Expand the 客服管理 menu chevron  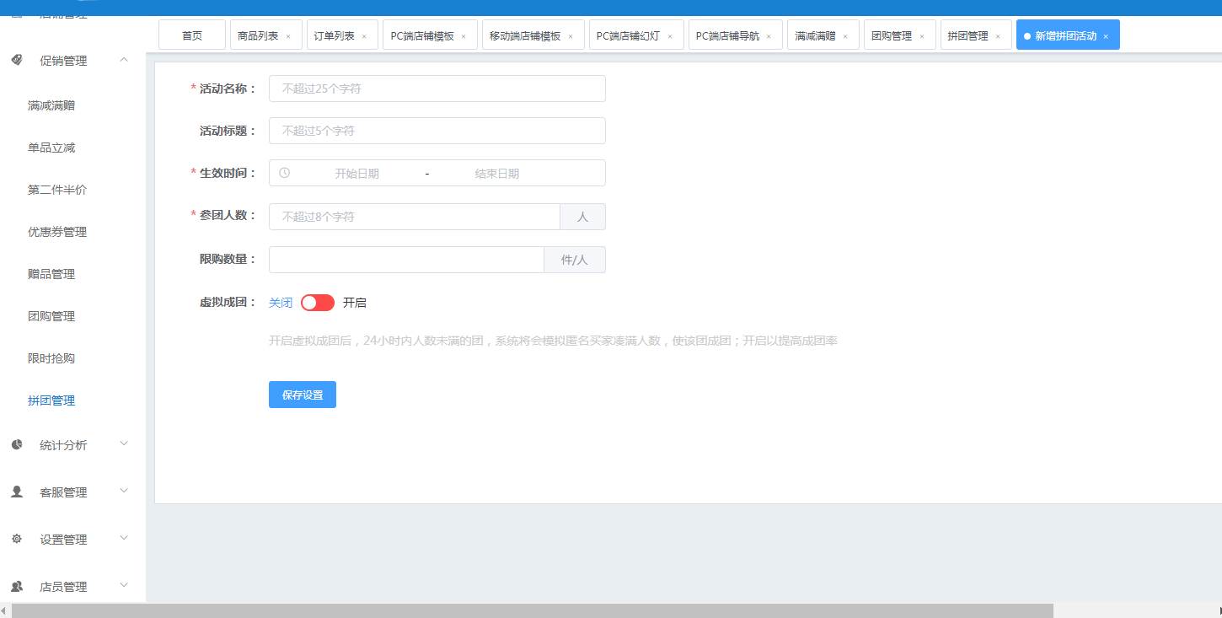[124, 491]
